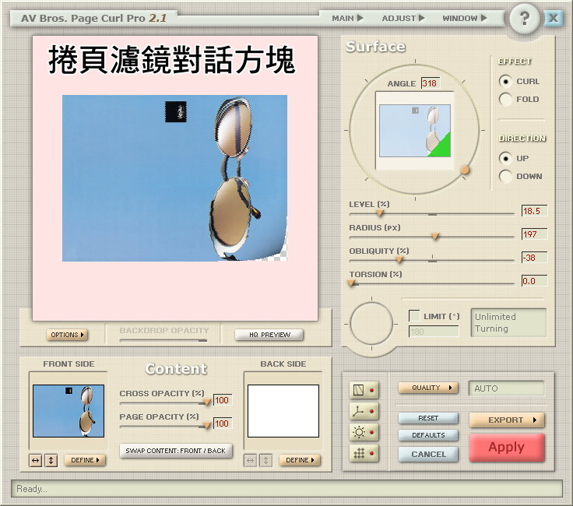Click the BACKDROP OPACITY slider
Screen dimensions: 573x506
pyautogui.click(x=163, y=340)
